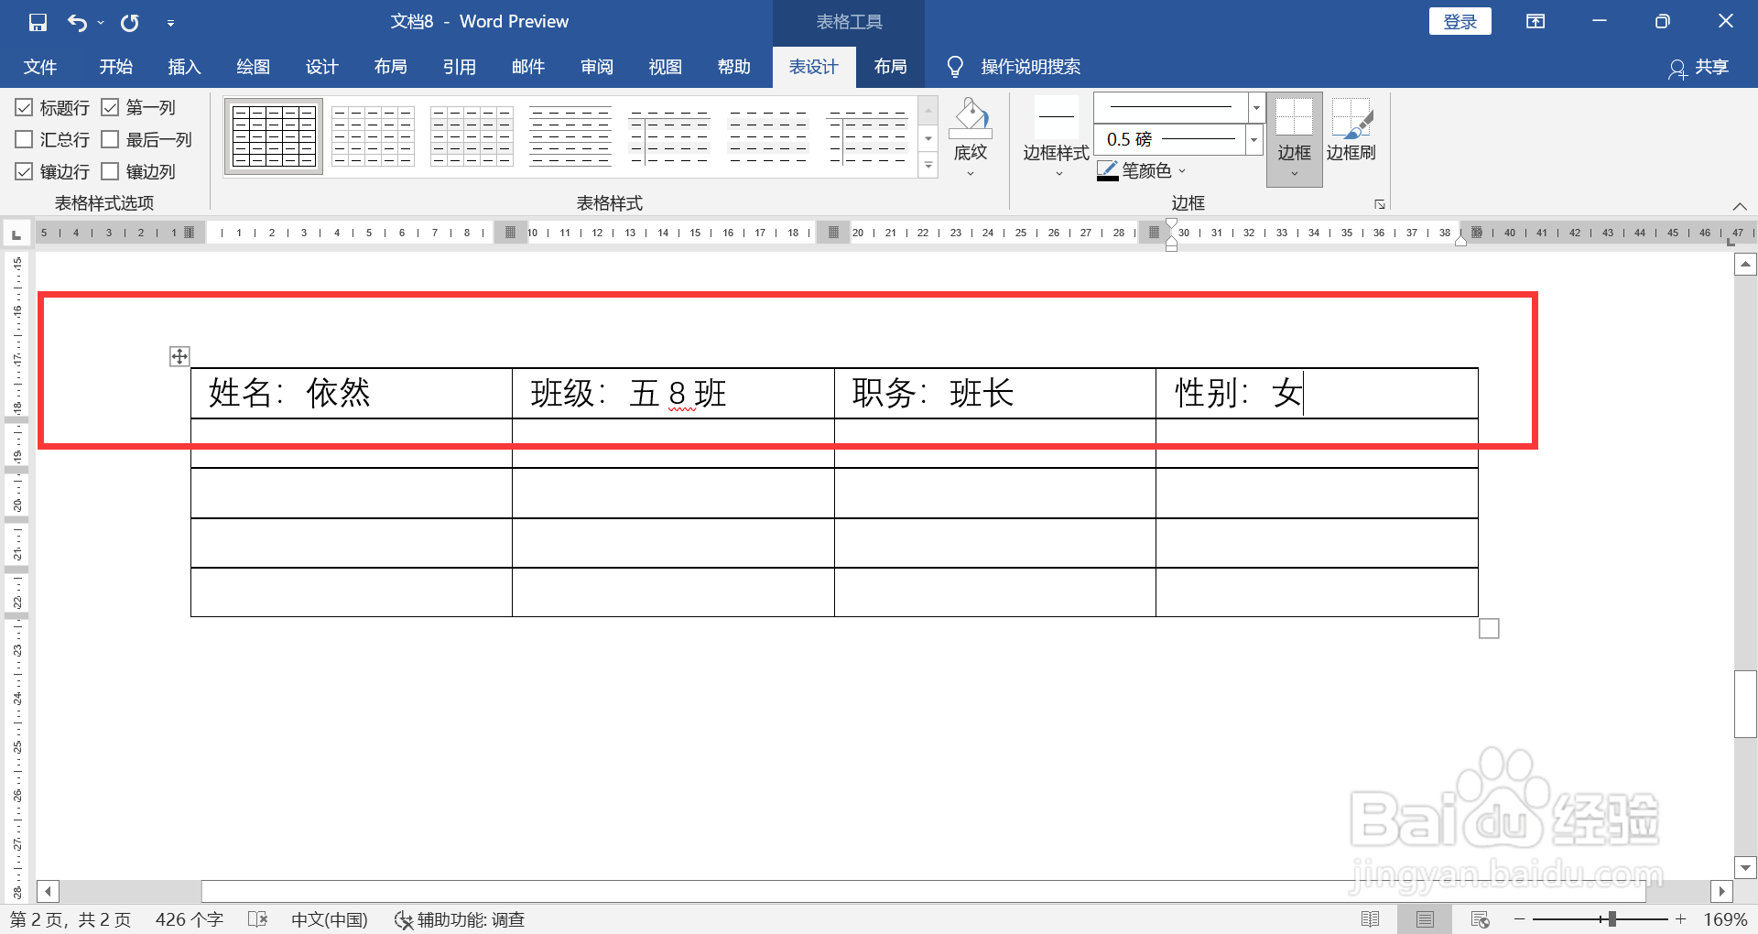Switch to the 插入 tab

[184, 67]
